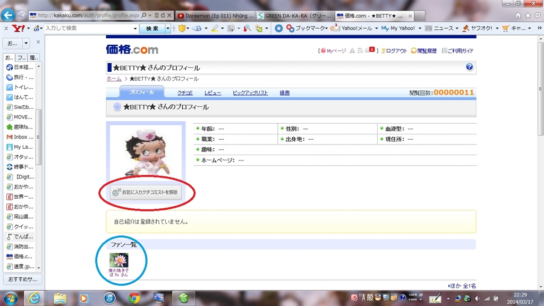Show more toolbar items with chevron

pyautogui.click(x=539, y=28)
